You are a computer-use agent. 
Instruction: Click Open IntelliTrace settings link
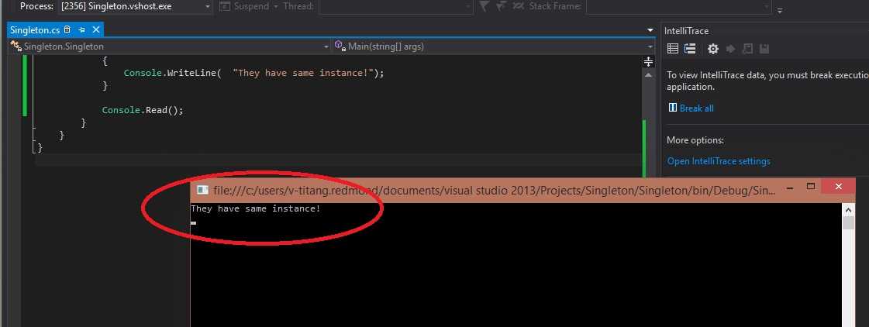click(719, 161)
